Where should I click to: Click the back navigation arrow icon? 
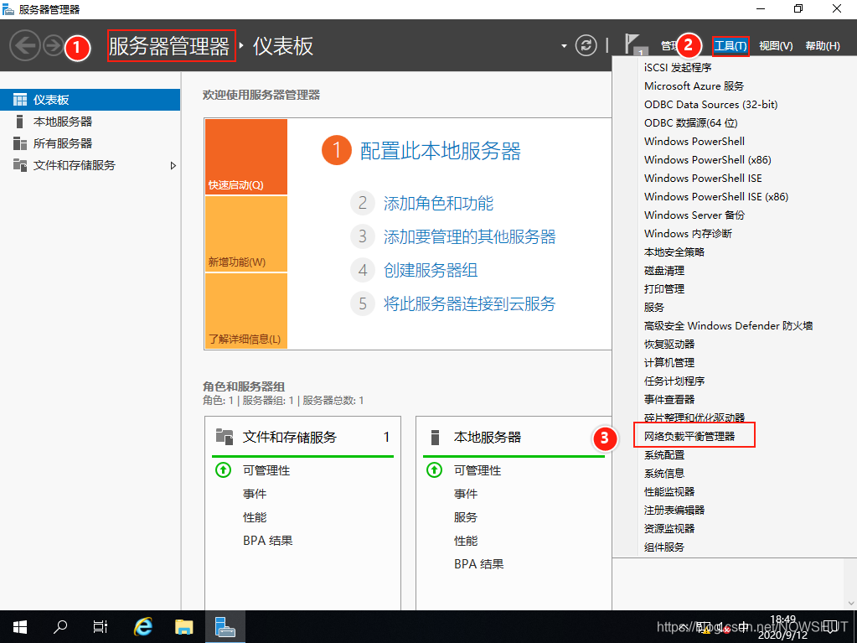[25, 45]
